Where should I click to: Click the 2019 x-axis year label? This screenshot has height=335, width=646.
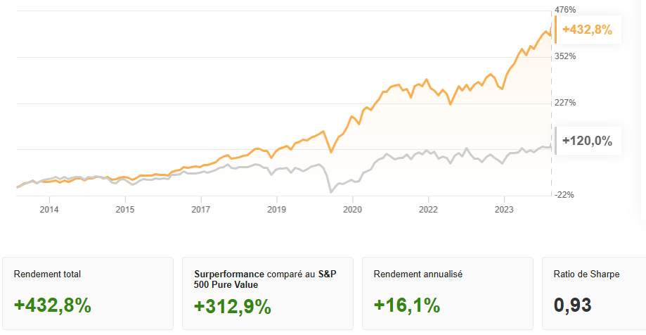277,209
